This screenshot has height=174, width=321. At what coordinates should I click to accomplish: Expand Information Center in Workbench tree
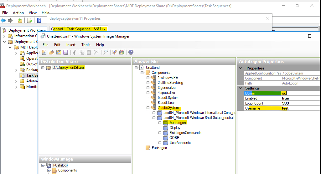4,36
